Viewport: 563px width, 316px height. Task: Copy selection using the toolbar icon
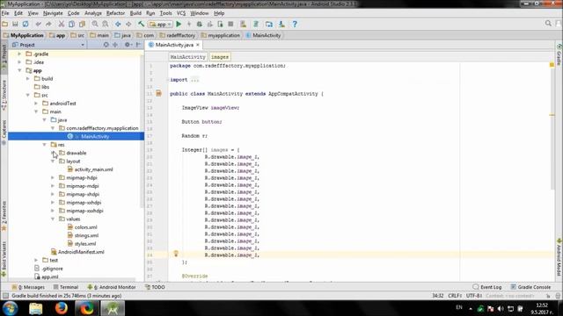tap(71, 24)
